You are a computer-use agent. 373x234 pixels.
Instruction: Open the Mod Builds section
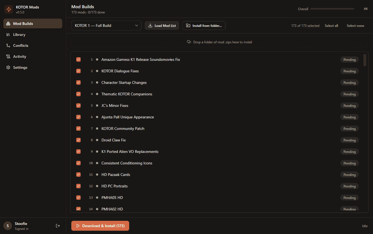point(33,23)
